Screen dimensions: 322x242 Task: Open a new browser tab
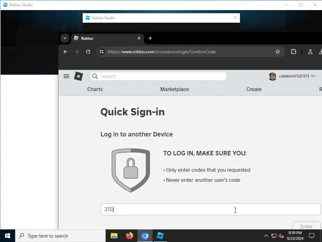pyautogui.click(x=150, y=38)
